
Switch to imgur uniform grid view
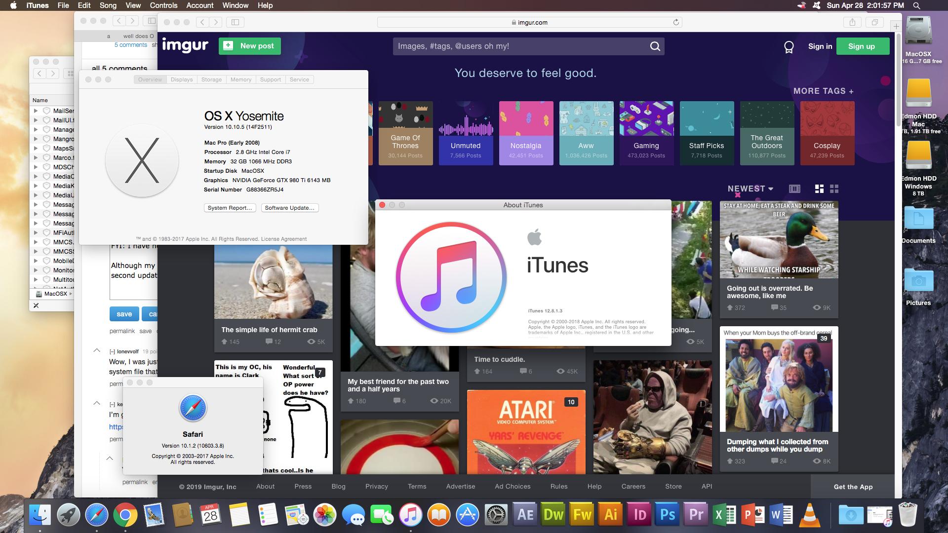pyautogui.click(x=834, y=189)
